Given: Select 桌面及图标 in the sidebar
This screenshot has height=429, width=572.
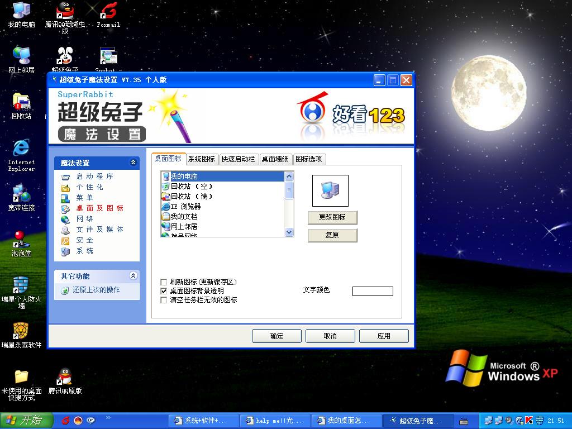Looking at the screenshot, I should (x=100, y=208).
